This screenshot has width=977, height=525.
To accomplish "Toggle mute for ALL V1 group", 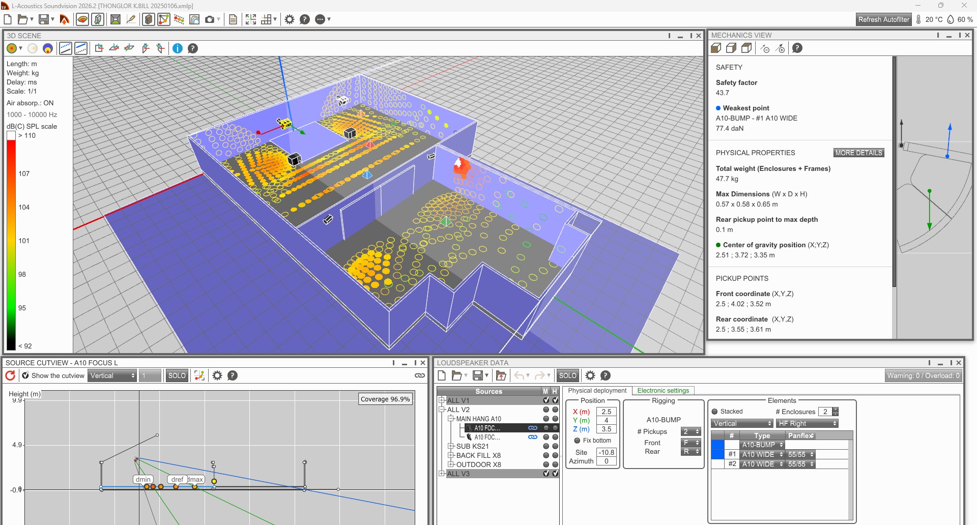I will click(x=546, y=400).
